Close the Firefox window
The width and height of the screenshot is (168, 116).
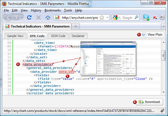160,2
